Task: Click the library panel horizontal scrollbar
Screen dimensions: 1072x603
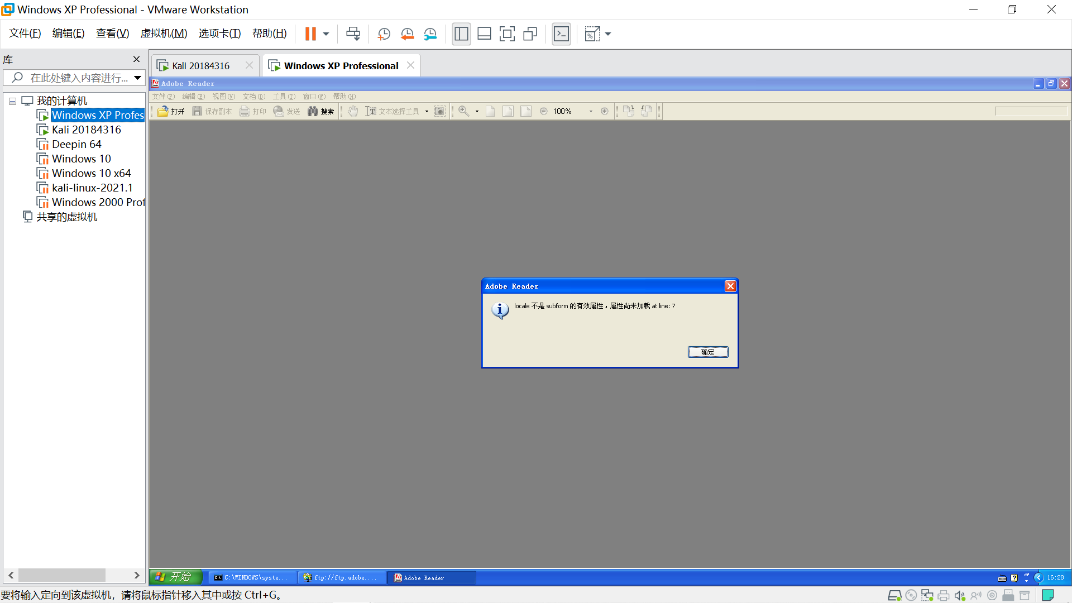Action: coord(61,575)
